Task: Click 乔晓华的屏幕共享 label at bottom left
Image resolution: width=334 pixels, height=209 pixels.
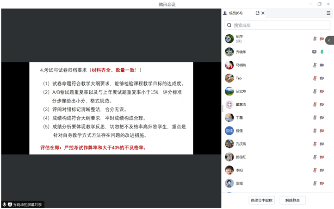Action: click(27, 204)
